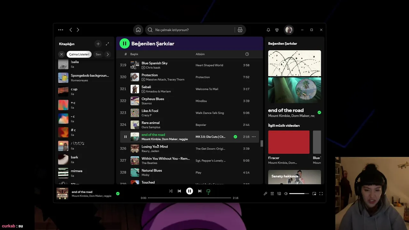Open artist link 'Chris Isaak'

click(x=153, y=68)
